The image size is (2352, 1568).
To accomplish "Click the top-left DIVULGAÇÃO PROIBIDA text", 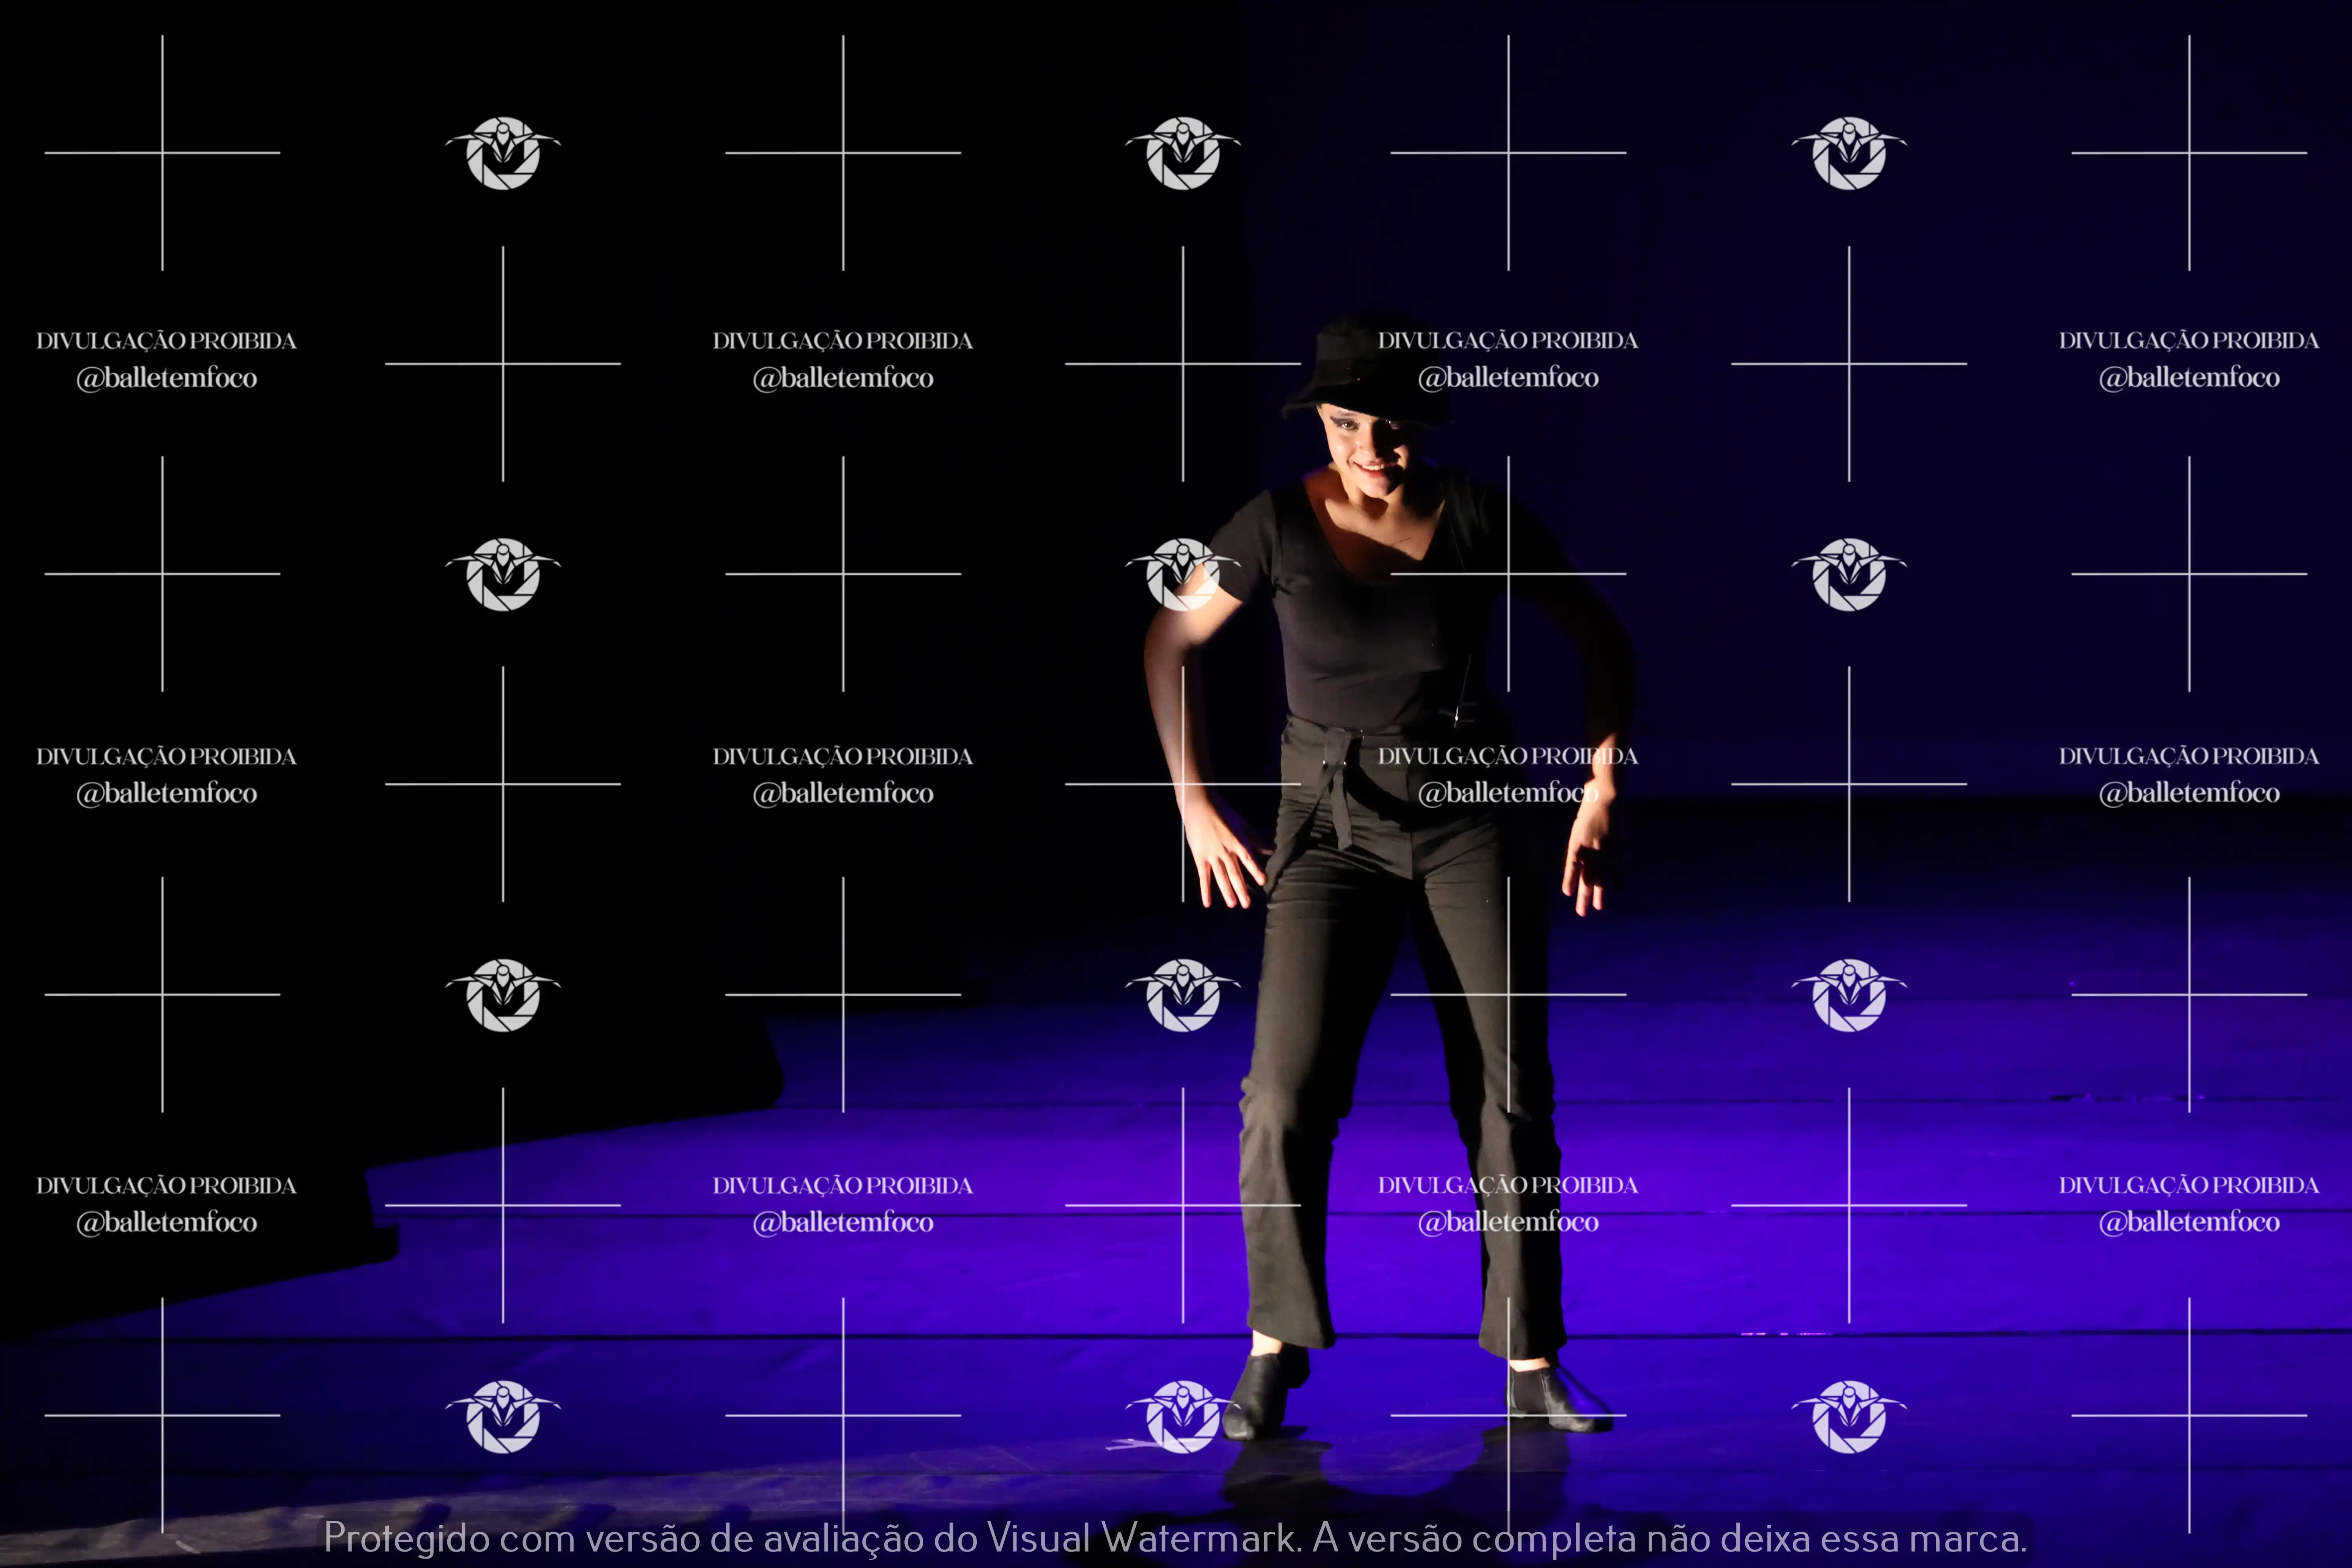I will pyautogui.click(x=166, y=341).
